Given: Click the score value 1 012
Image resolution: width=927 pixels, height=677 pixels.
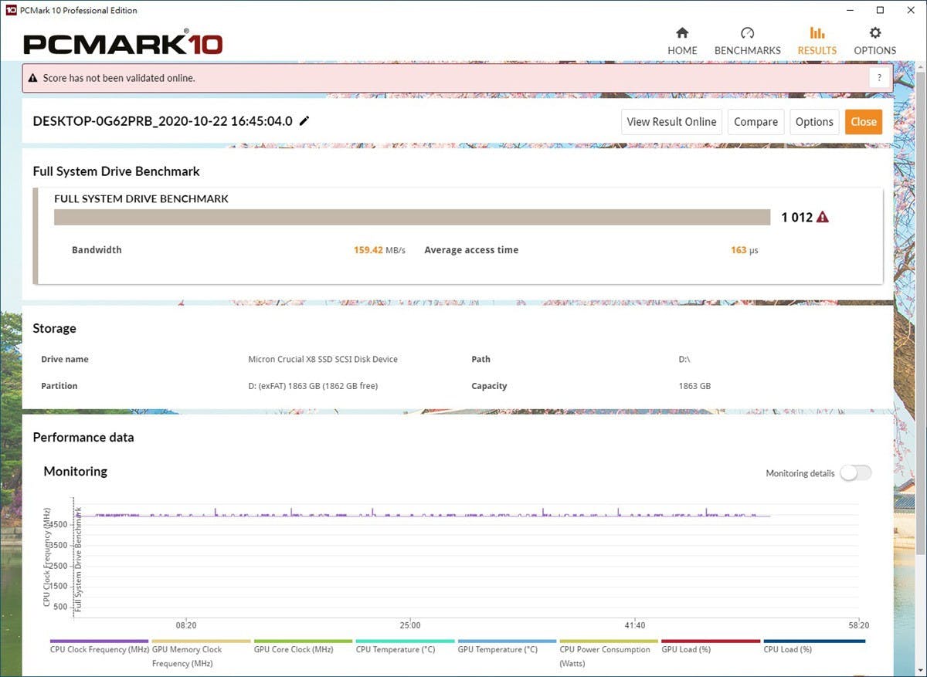Looking at the screenshot, I should (796, 218).
